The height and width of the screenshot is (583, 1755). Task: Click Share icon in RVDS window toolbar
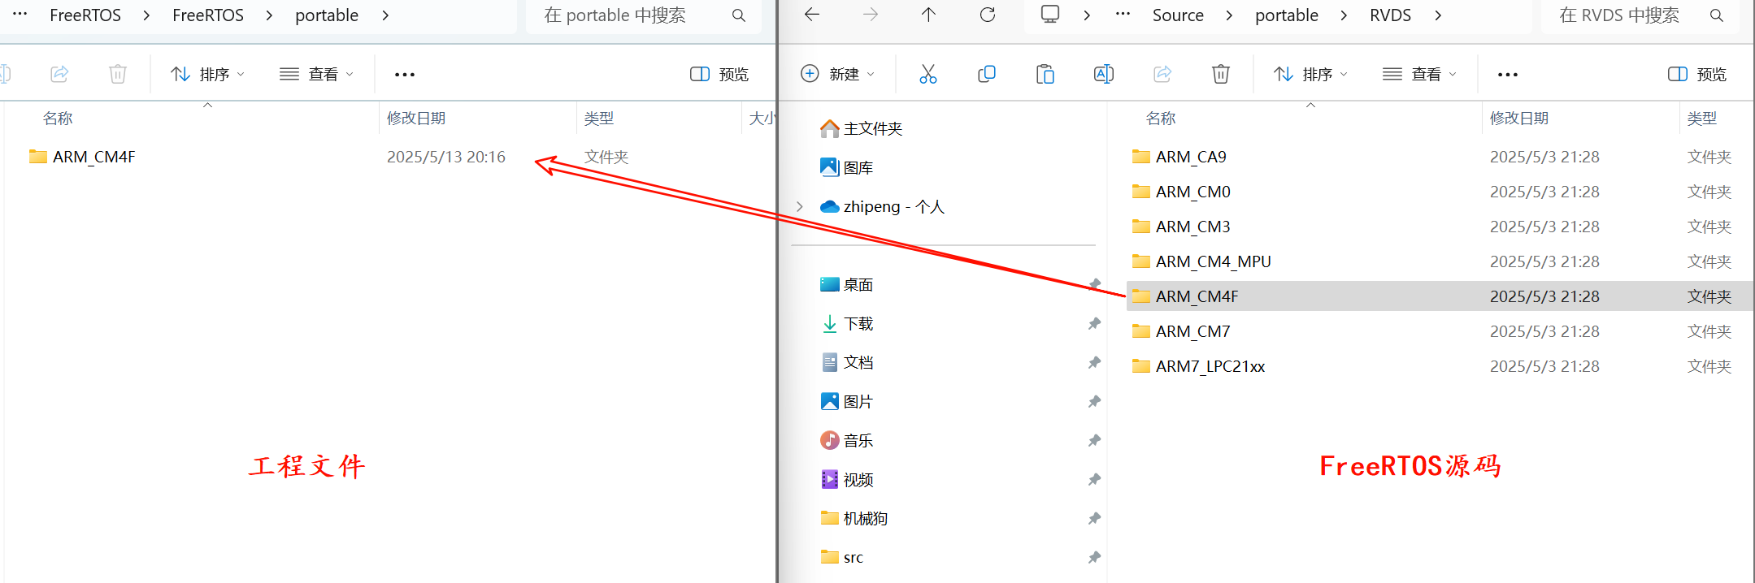coord(1162,74)
